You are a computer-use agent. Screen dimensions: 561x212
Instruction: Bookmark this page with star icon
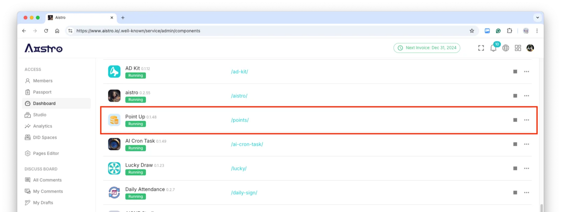[472, 31]
